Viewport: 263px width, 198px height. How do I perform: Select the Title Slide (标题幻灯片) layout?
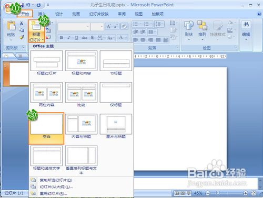46,63
